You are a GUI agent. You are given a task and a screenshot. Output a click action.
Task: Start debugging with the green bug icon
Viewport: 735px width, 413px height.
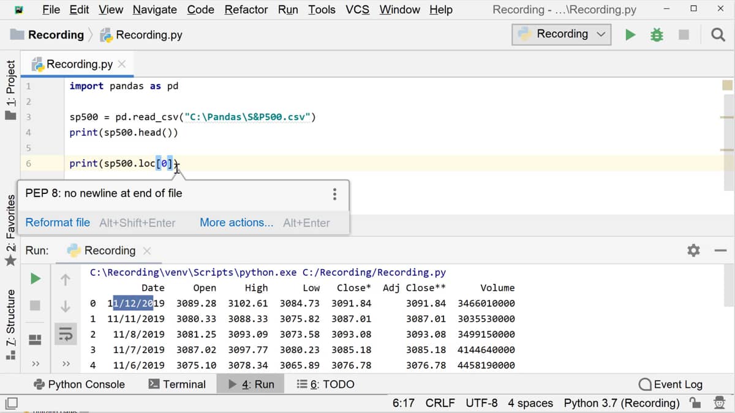click(657, 35)
